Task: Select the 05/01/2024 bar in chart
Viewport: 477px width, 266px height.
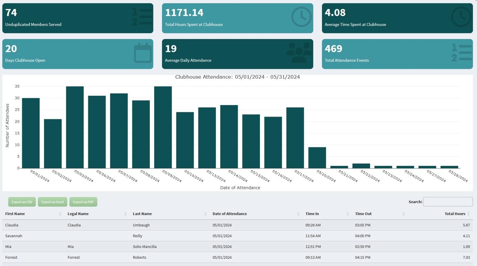Action: point(31,133)
